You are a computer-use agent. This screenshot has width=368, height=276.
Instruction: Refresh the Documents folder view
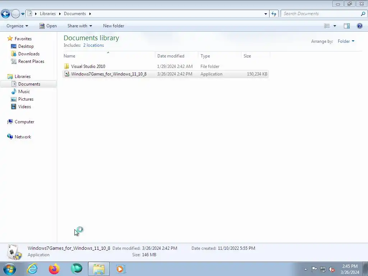[274, 14]
